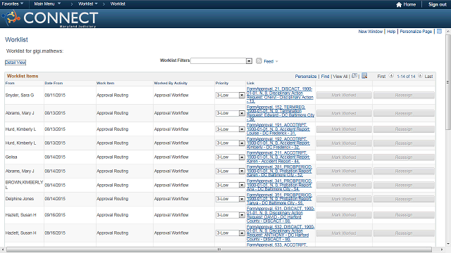451x253 pixels.
Task: Open the Help link
Action: tap(391, 31)
